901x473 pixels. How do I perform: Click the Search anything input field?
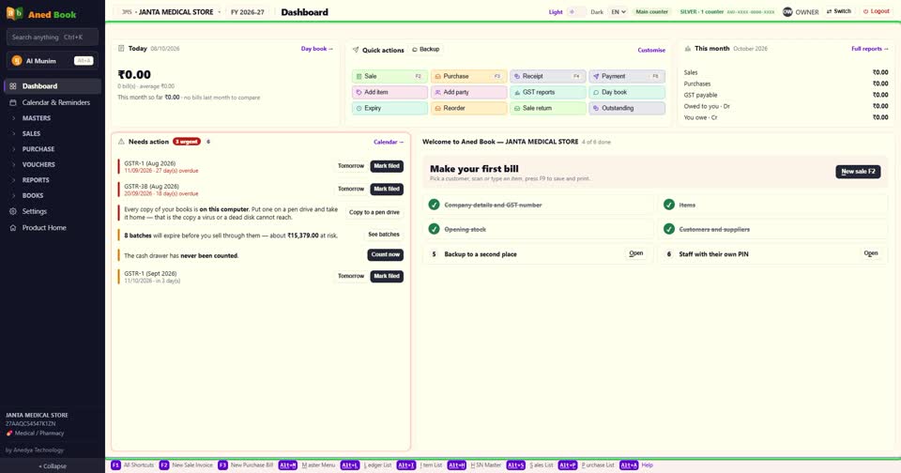[53, 38]
